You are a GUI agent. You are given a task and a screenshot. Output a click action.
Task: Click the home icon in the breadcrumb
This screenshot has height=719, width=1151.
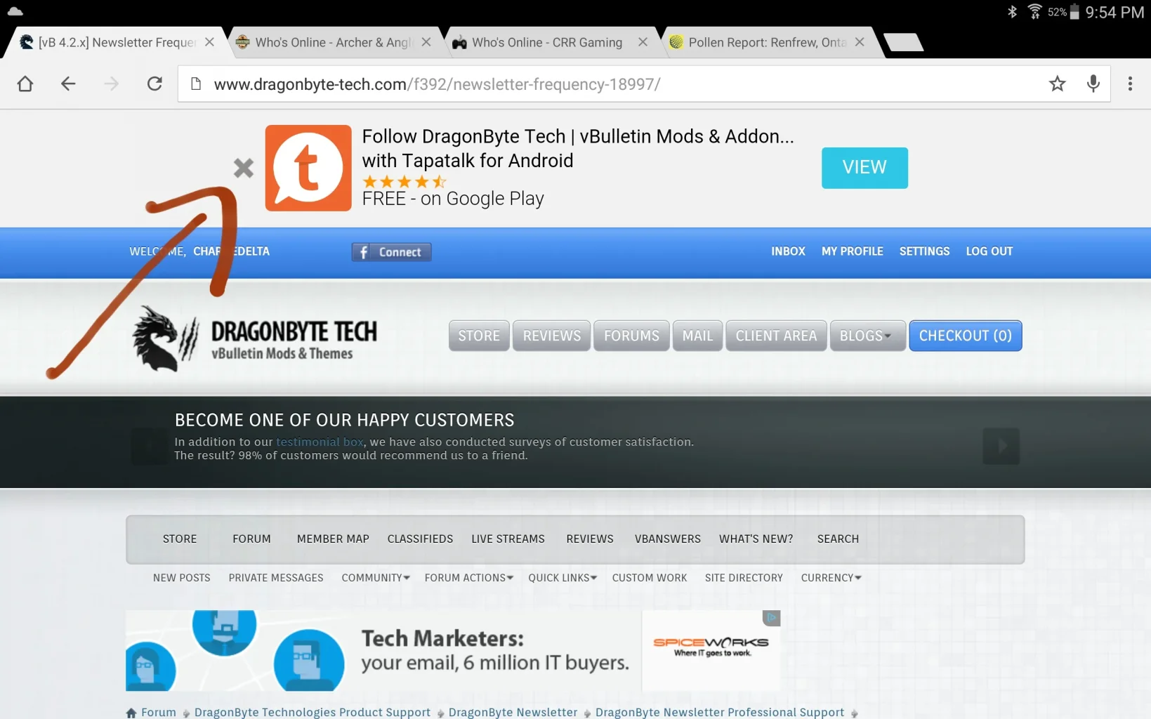click(x=131, y=713)
